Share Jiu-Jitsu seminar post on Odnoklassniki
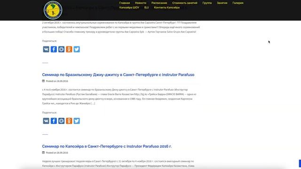Screen dimensions: 301x169 coord(69,121)
